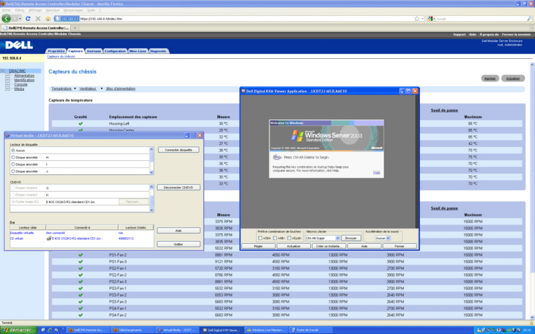Click Créer un instantané button
Viewport: 535px width, 334px height.
pos(329,246)
